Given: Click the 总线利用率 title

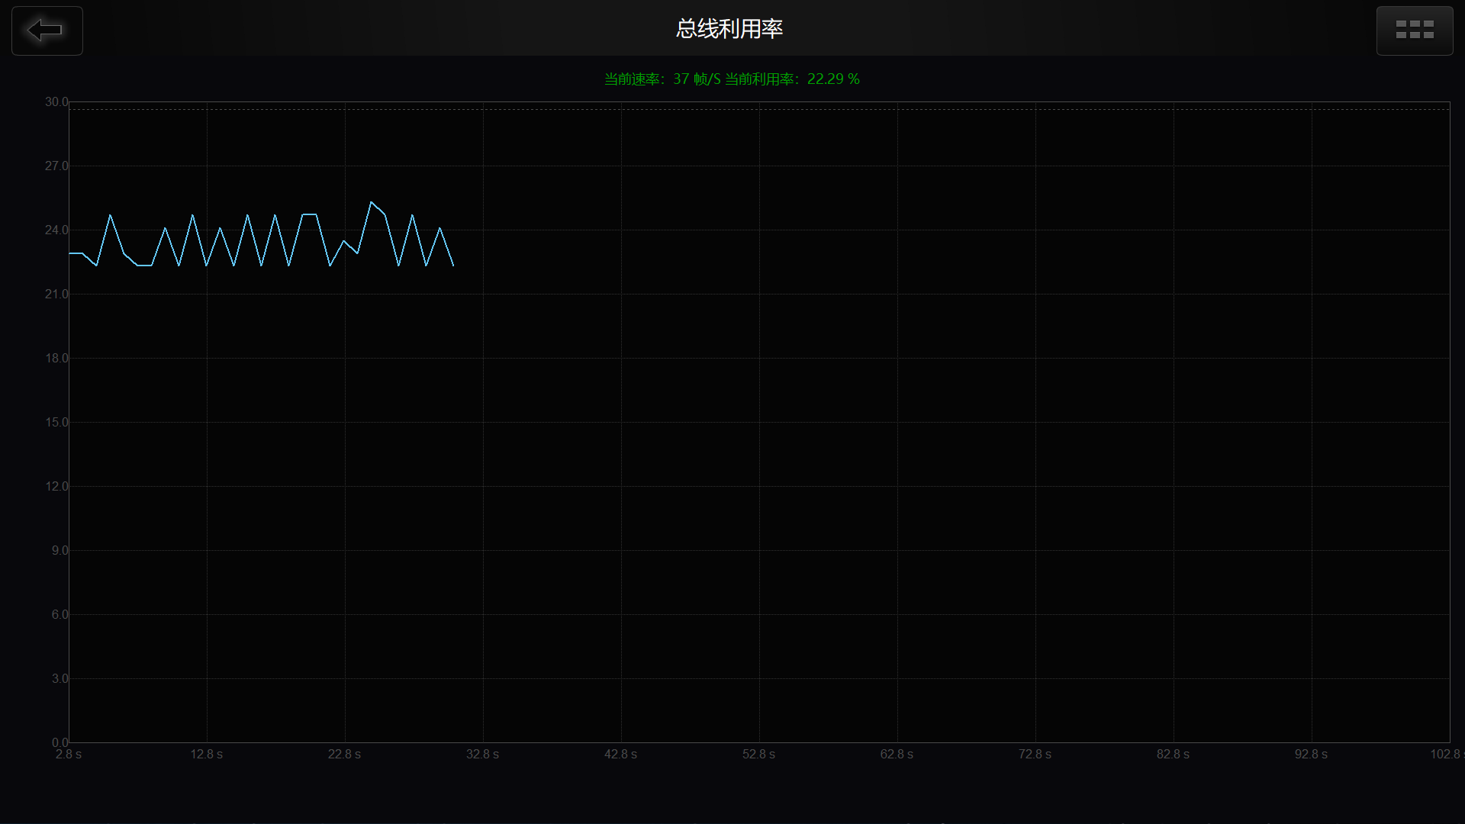Looking at the screenshot, I should (x=729, y=29).
